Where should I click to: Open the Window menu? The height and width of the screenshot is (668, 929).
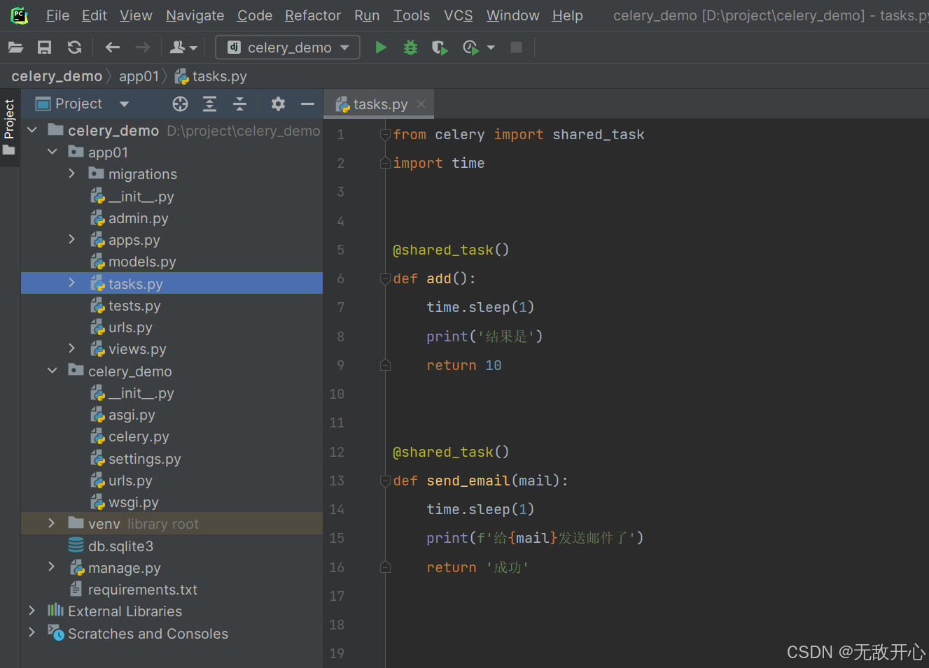click(x=513, y=15)
